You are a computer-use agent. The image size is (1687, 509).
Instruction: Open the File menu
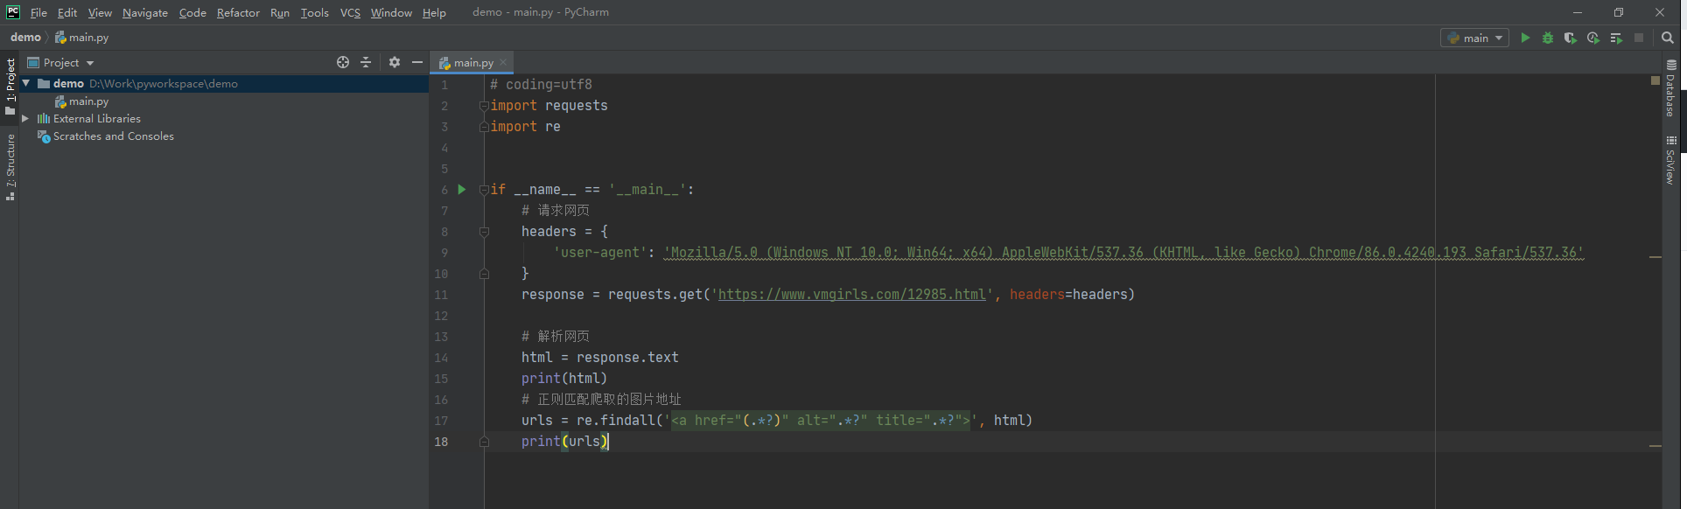38,12
